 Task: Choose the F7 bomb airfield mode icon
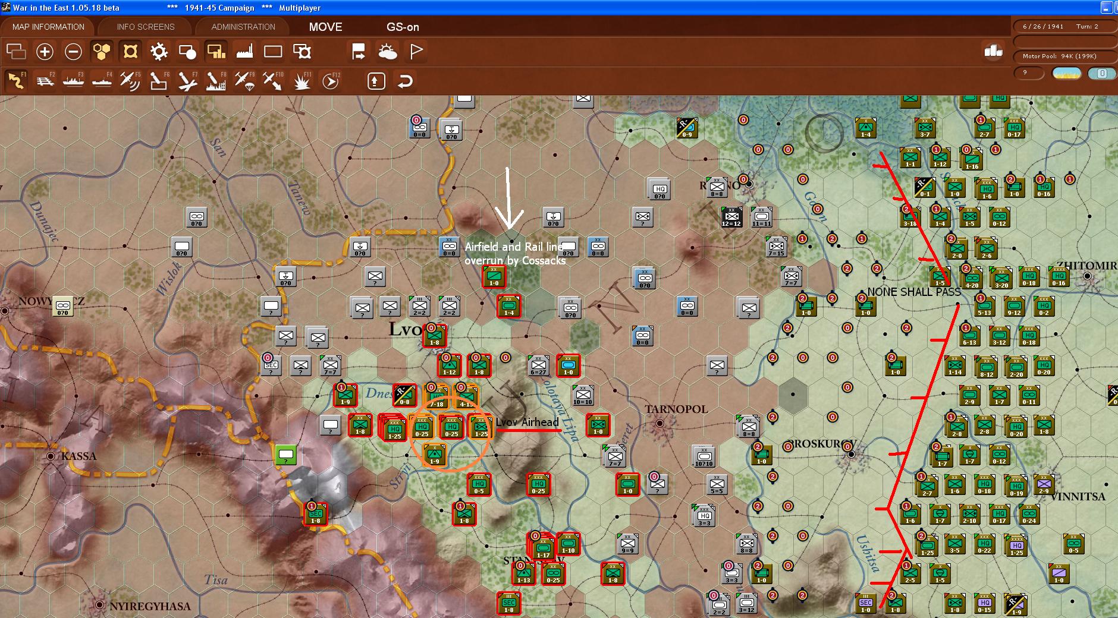[x=187, y=81]
